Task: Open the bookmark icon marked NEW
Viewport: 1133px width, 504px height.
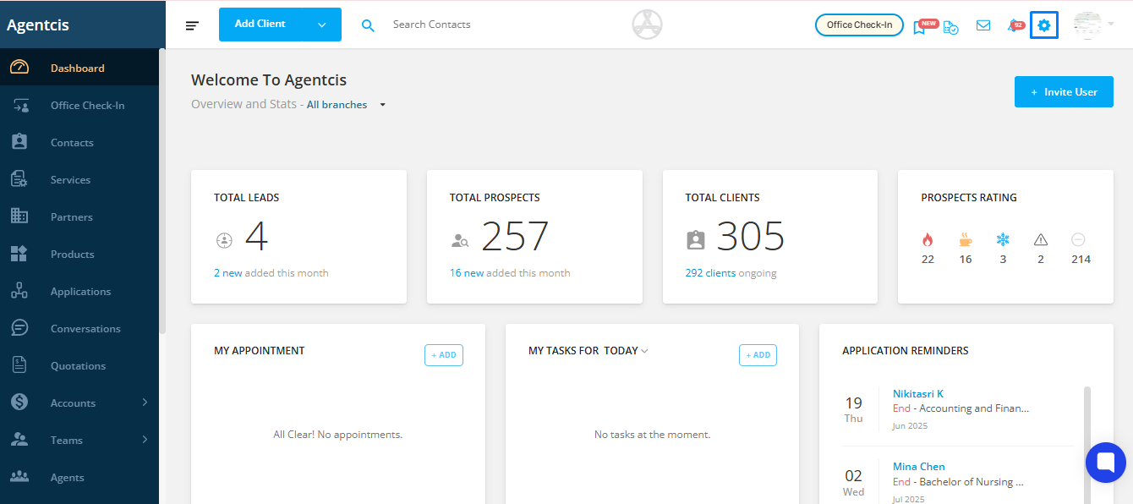Action: pos(919,26)
